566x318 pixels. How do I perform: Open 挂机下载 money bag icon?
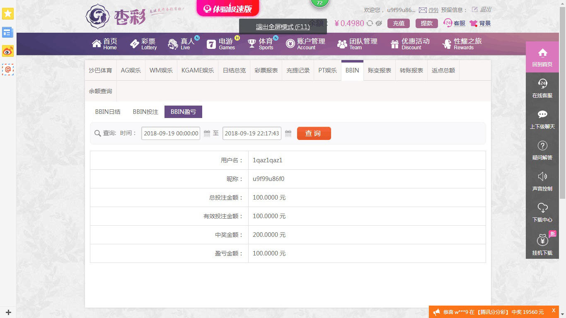tap(542, 240)
